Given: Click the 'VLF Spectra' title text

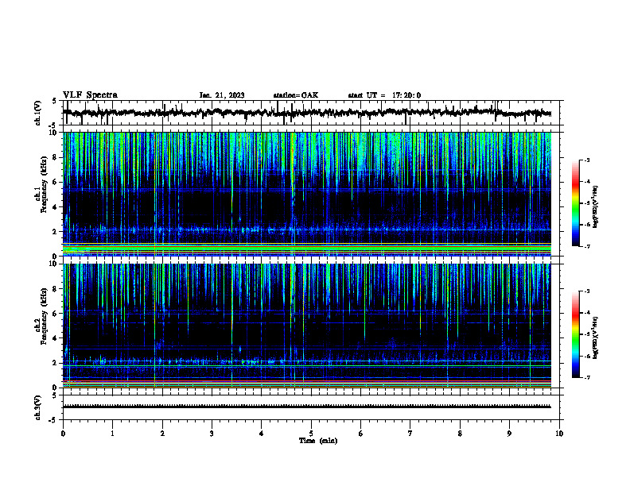Looking at the screenshot, I should click(x=90, y=95).
